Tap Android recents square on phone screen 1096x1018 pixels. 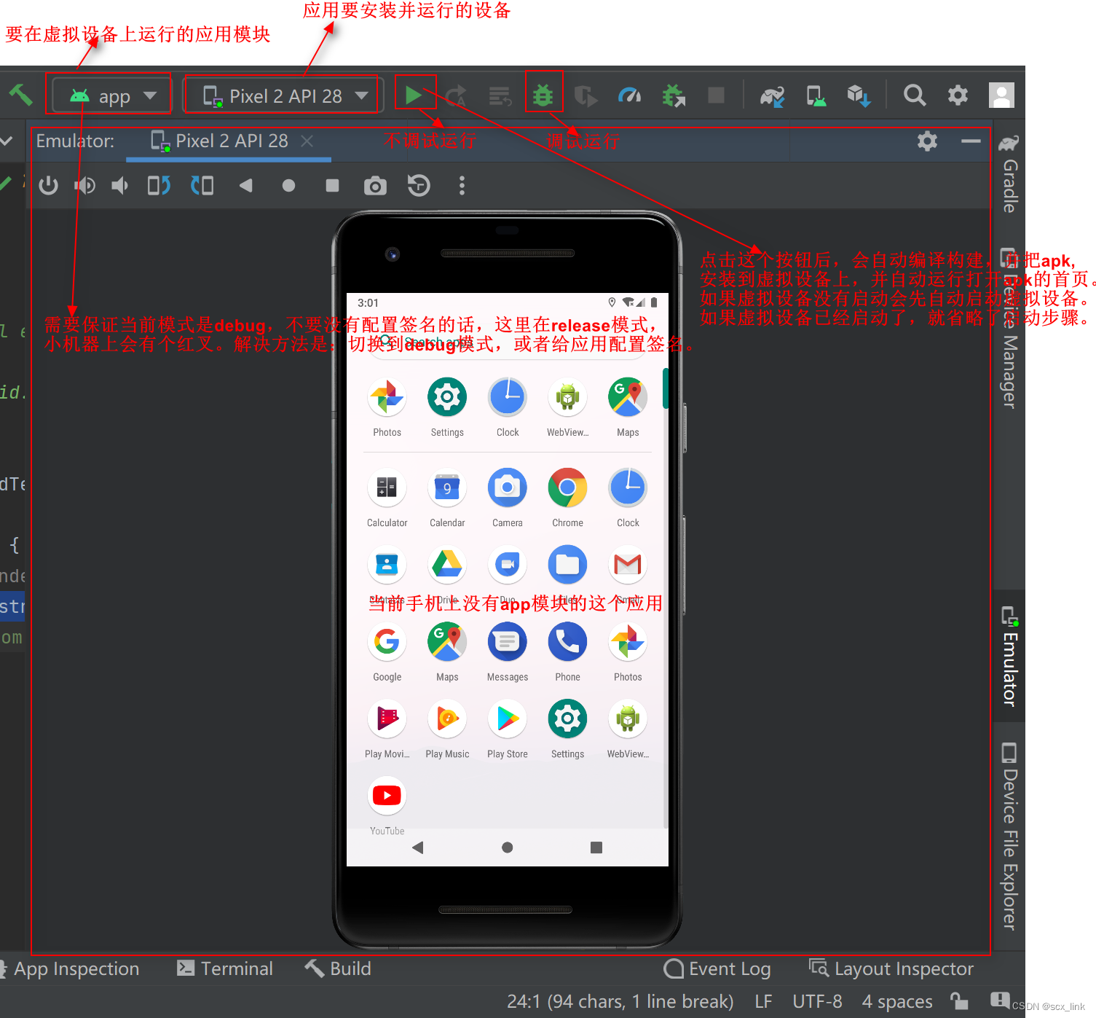click(596, 847)
